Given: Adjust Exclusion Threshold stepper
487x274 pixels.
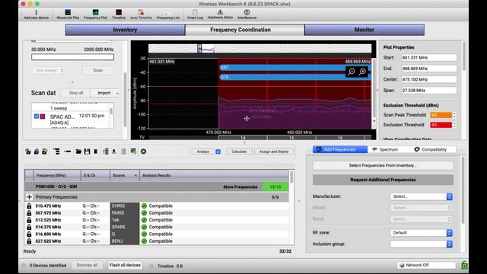Looking at the screenshot, I should [454, 125].
